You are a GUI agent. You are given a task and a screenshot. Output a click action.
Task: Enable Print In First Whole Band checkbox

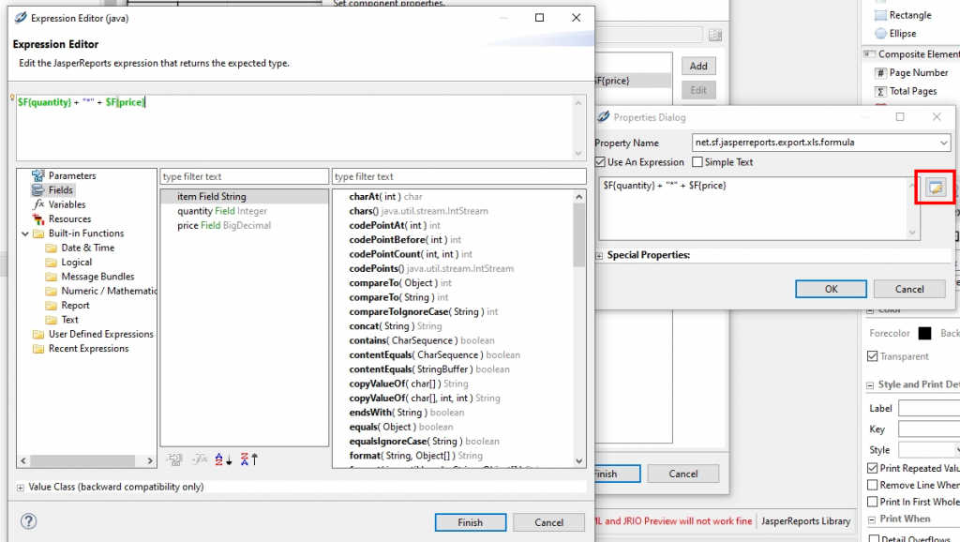coord(873,503)
